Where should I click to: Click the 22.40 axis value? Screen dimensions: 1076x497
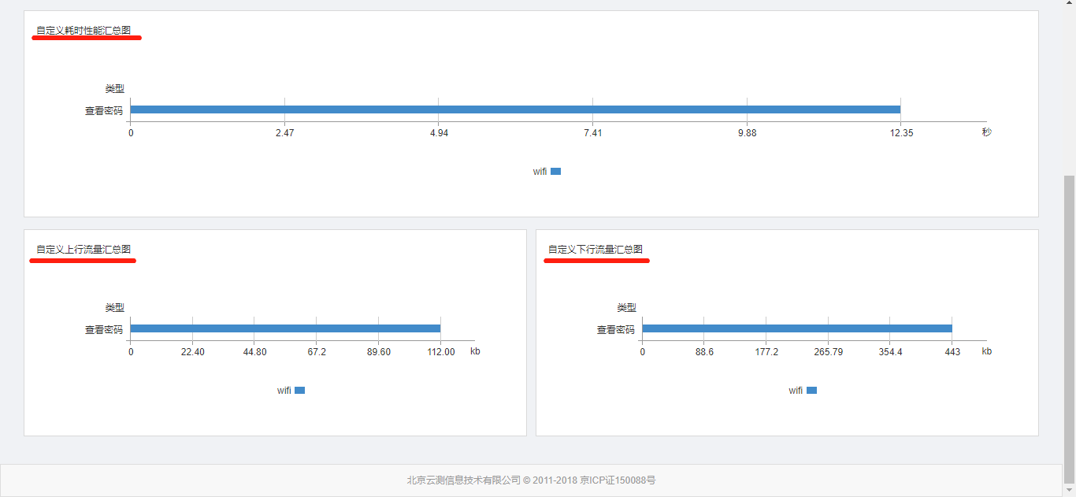click(x=192, y=352)
